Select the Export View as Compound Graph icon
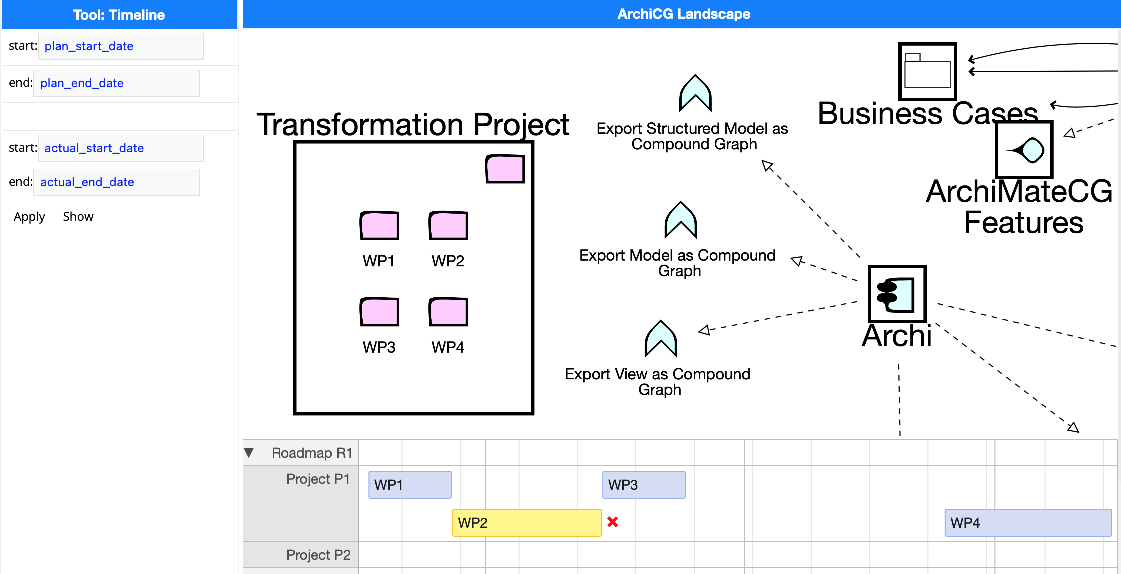The image size is (1121, 574). (x=661, y=339)
